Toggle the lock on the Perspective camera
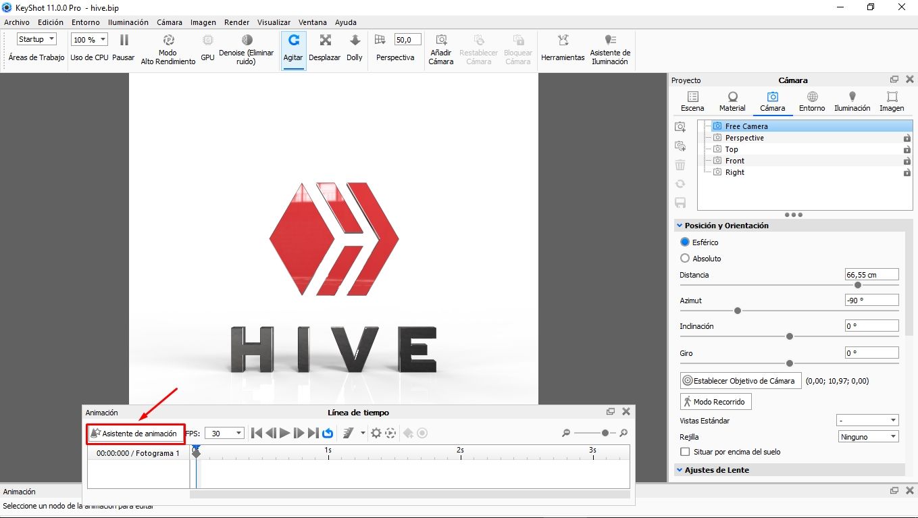The image size is (918, 518). [x=907, y=138]
